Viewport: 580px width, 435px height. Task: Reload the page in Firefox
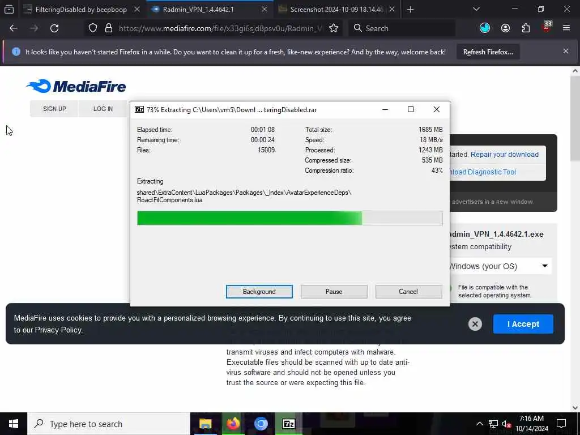[54, 28]
